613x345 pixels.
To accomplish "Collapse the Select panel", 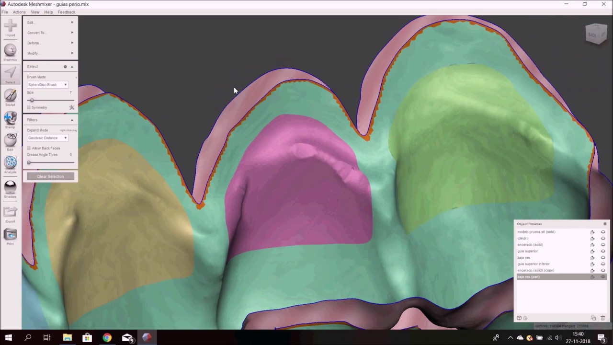I will [72, 67].
